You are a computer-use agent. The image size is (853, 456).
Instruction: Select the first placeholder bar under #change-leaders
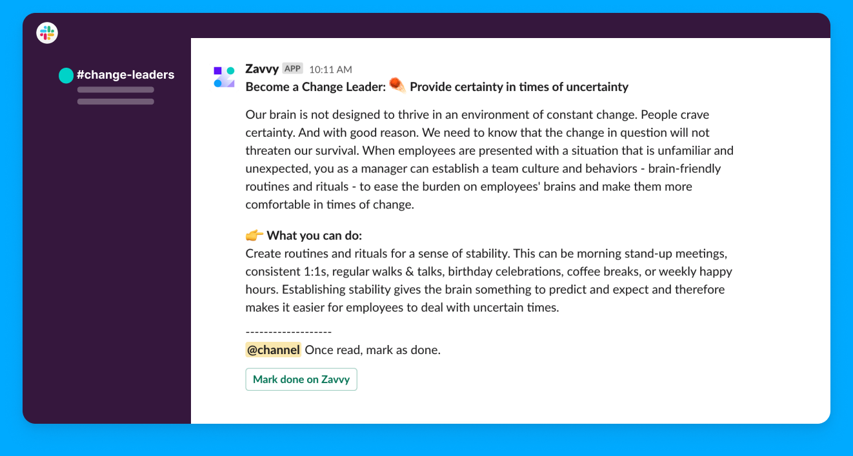pyautogui.click(x=115, y=90)
